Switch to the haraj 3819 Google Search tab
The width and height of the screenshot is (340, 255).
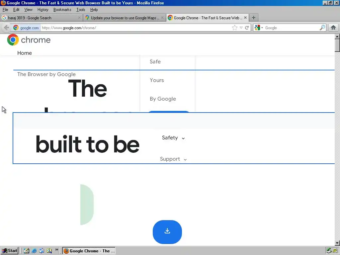point(41,18)
